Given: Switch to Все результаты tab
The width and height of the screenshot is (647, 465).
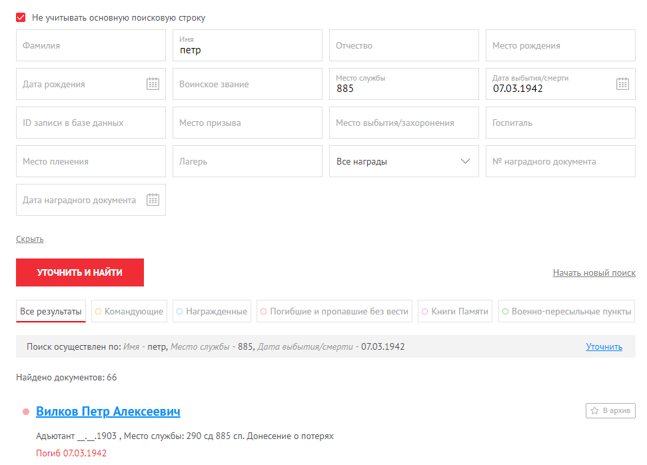Looking at the screenshot, I should 51,311.
